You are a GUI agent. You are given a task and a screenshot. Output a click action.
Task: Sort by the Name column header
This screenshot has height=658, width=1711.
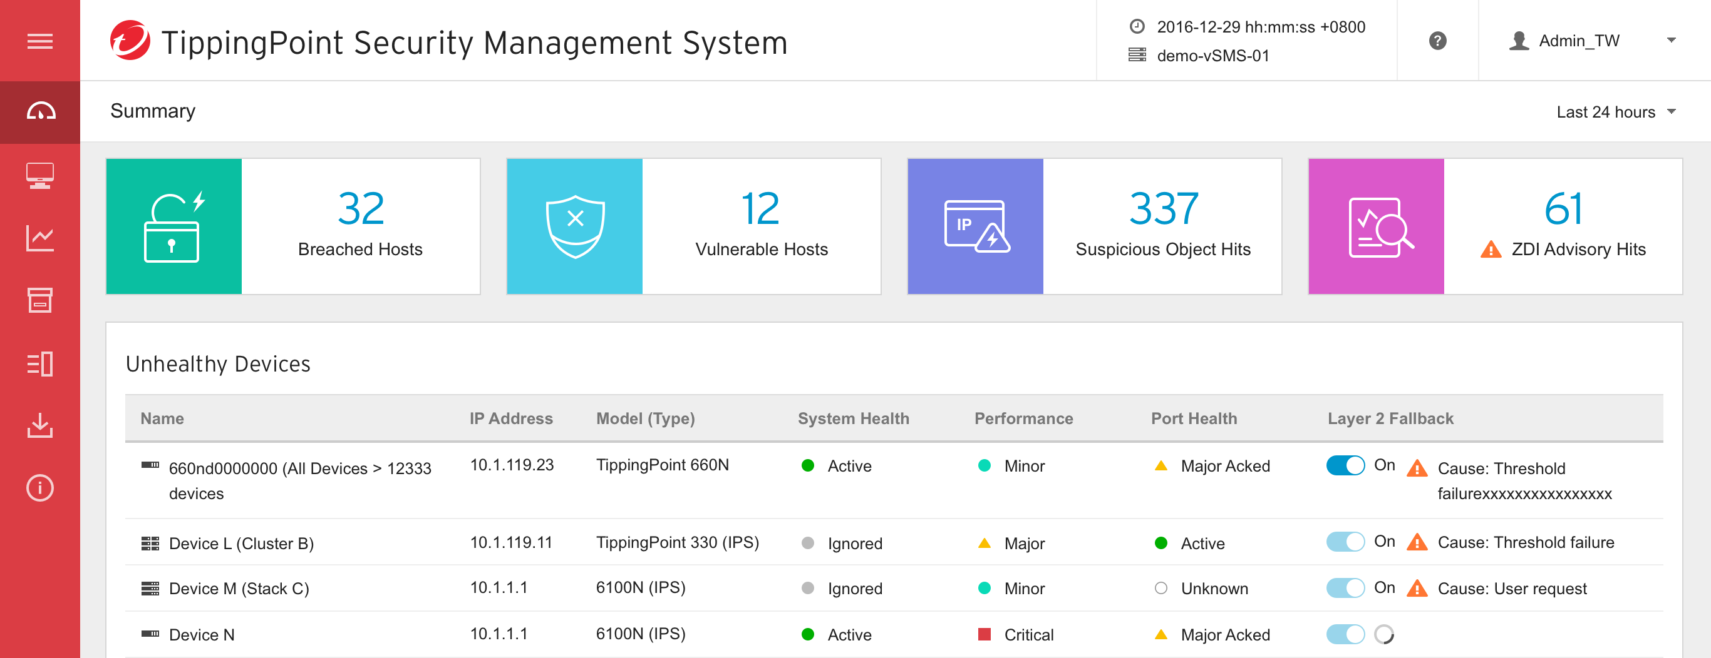click(162, 418)
